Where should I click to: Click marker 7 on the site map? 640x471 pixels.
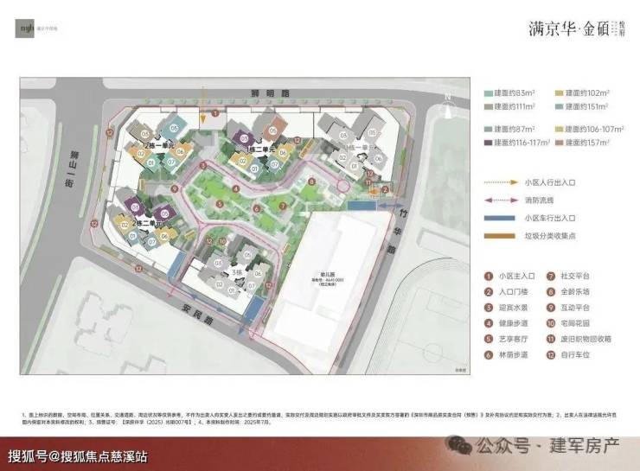click(283, 206)
